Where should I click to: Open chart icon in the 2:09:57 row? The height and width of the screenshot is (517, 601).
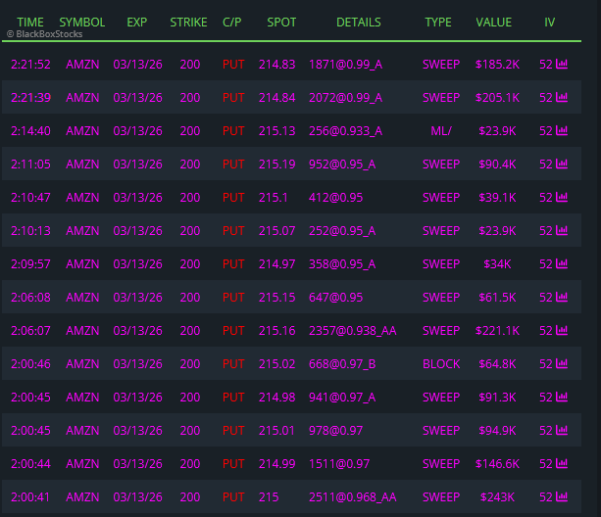click(562, 263)
